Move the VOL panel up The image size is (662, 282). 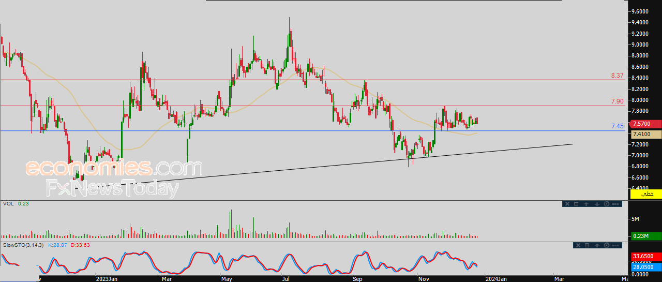pos(586,204)
